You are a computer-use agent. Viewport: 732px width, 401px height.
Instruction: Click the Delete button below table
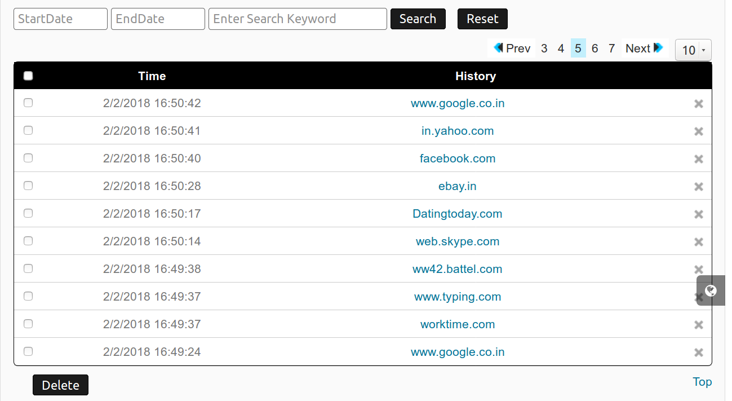point(60,385)
